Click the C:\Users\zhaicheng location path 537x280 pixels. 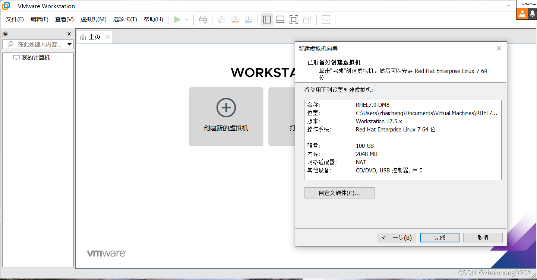[x=427, y=113]
